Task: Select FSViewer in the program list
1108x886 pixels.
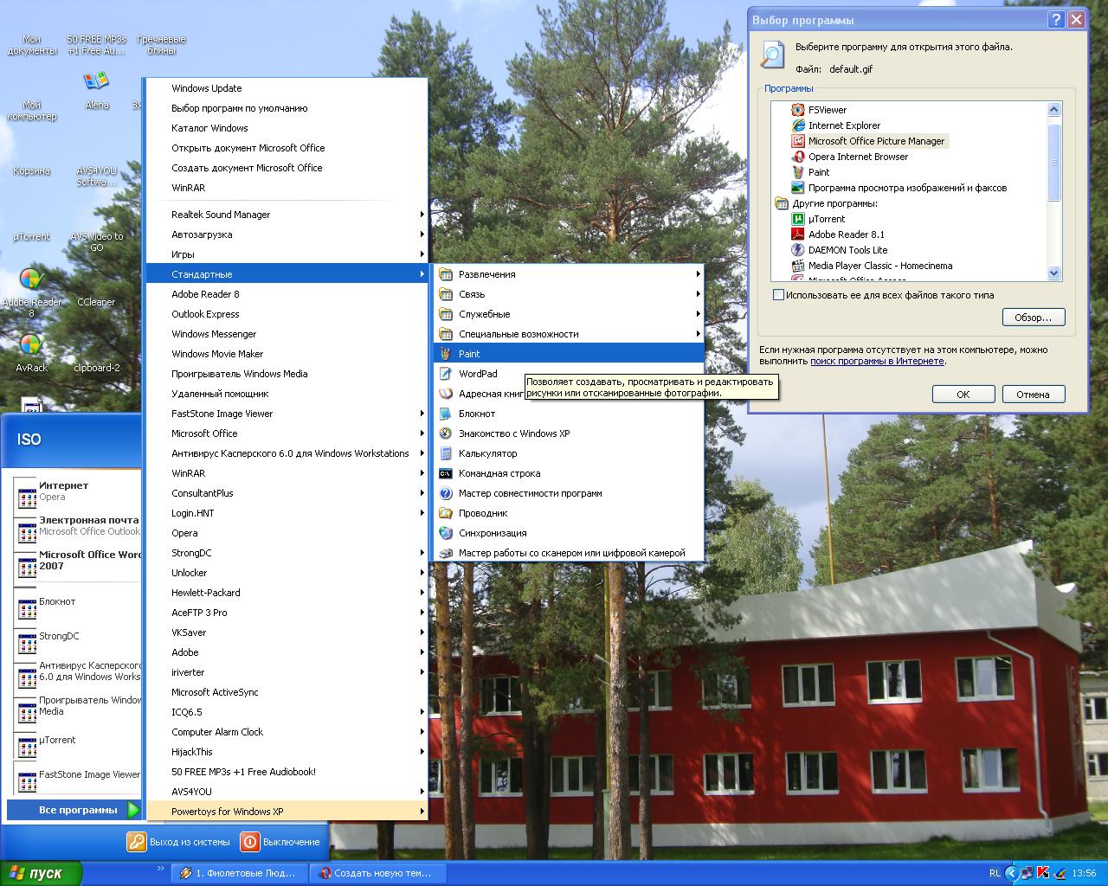Action: [827, 110]
